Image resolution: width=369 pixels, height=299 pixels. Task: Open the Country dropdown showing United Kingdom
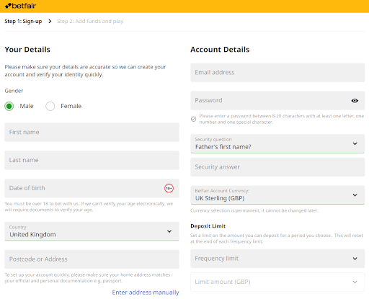(x=92, y=231)
